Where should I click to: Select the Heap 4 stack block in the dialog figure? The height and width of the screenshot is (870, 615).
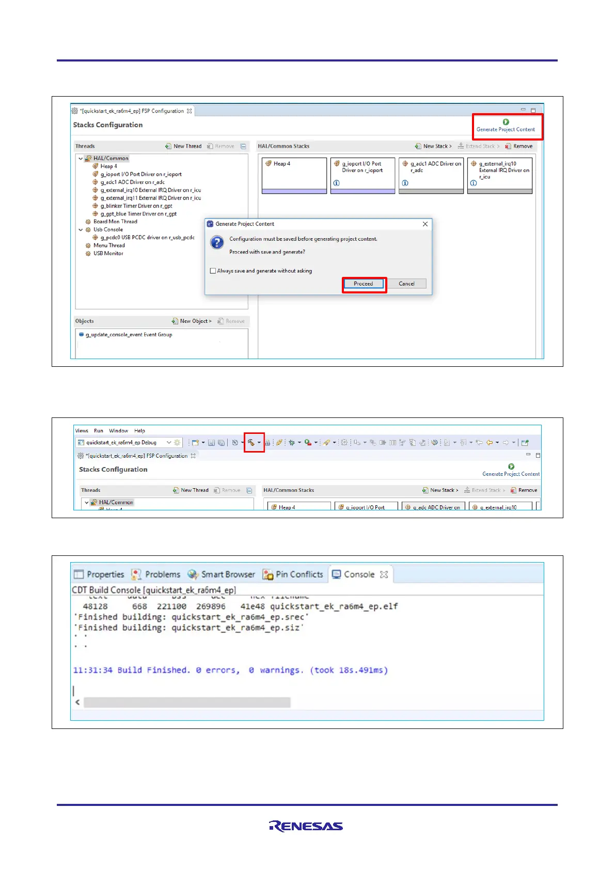294,176
